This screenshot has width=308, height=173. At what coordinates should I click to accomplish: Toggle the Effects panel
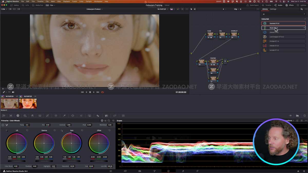[290, 5]
